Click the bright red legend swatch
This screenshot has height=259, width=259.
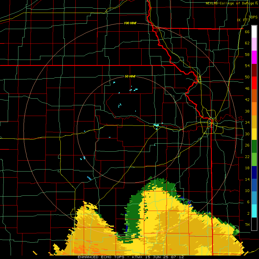coord(254,83)
